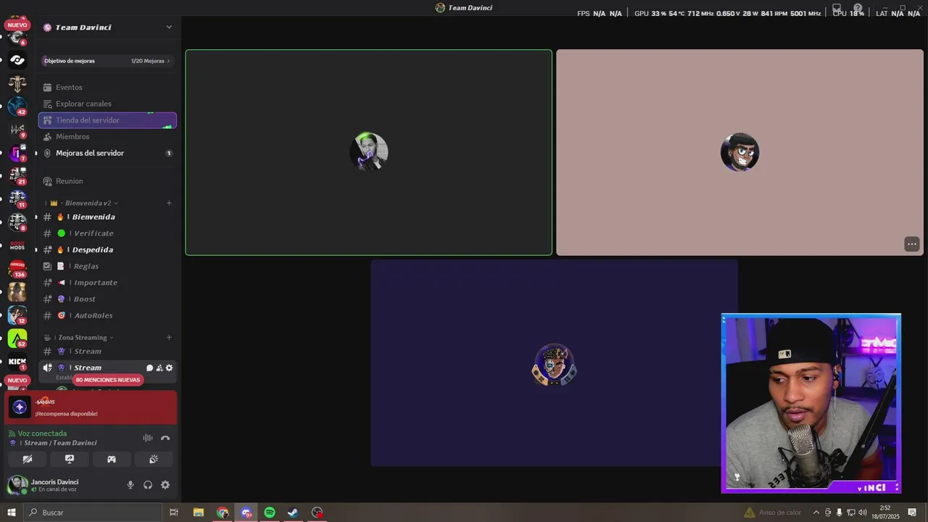Open Eventos in the channel sidebar
Screen dimensions: 928x522
coord(107,87)
